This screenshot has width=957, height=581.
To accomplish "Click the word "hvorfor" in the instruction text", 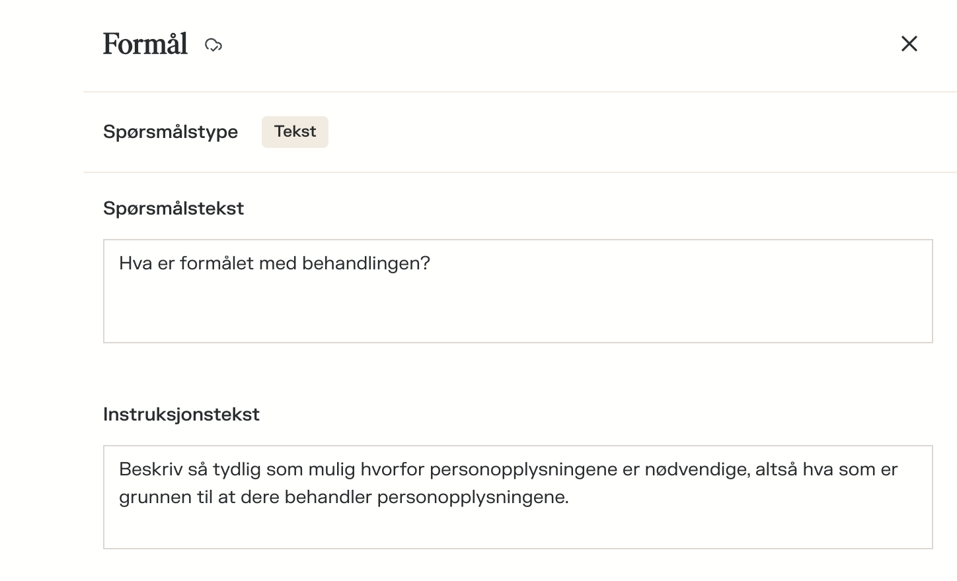I will click(x=392, y=469).
